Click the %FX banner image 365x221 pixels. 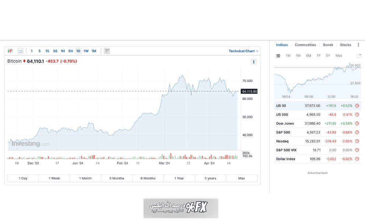tap(181, 208)
